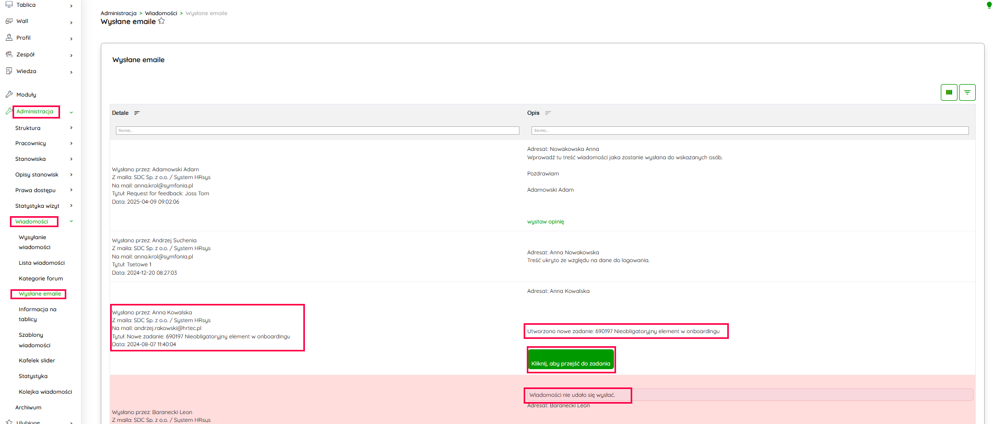
Task: Open Lista wiadomości menu item
Action: 42,263
